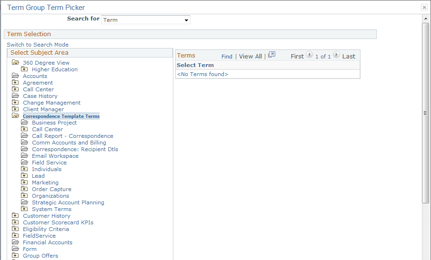Open Field Service folder icon
Screen dimensions: 431x260
[x=24, y=162]
